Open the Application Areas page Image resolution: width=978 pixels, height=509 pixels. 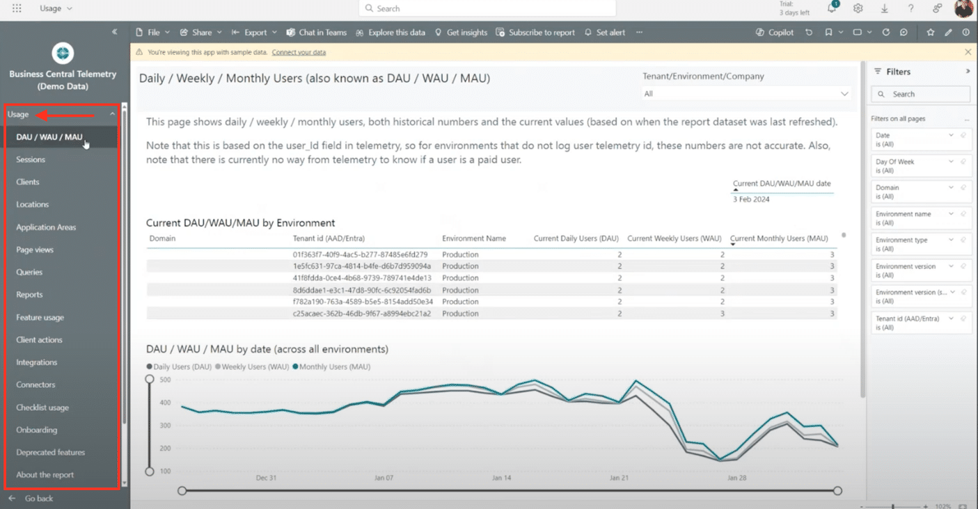click(46, 227)
